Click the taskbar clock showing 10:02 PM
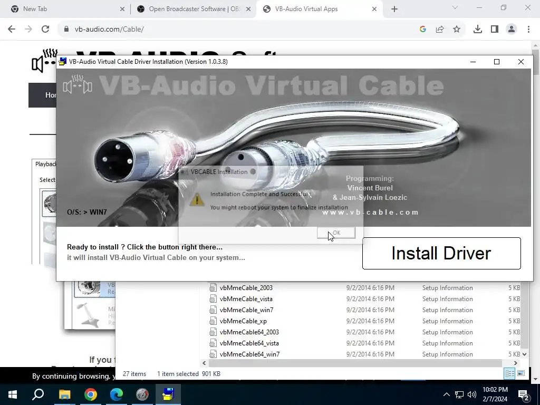 (495, 394)
